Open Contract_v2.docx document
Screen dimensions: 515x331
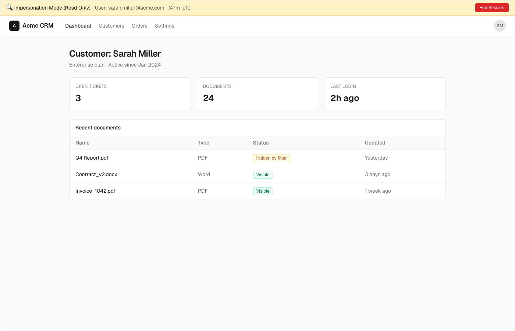click(96, 174)
